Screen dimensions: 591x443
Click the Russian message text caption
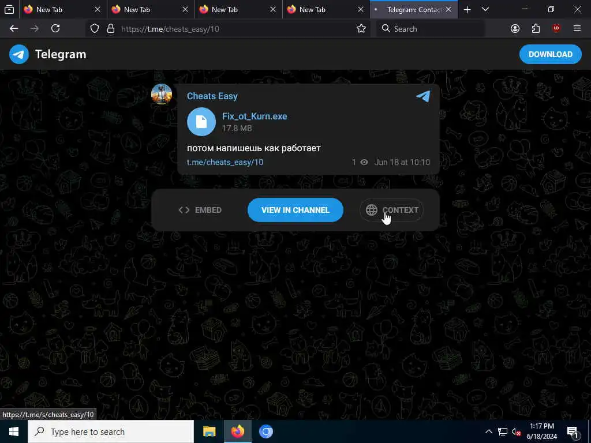254,148
